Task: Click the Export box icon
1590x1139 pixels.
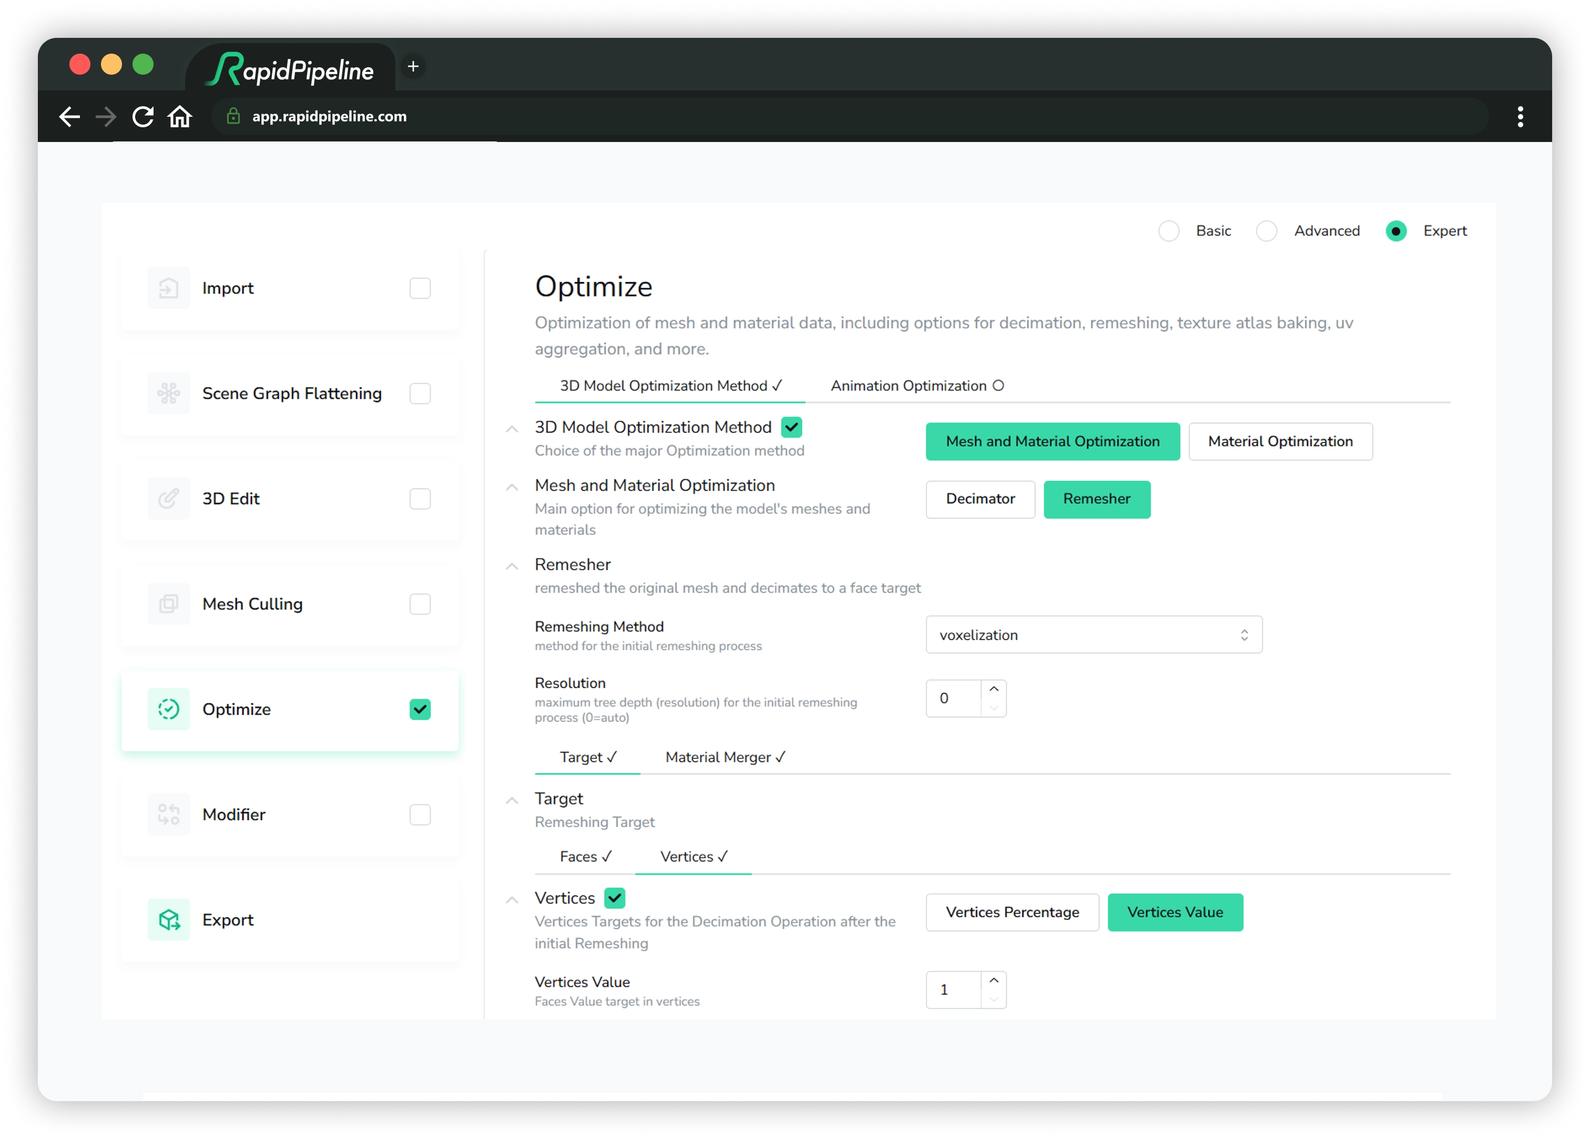Action: [169, 920]
